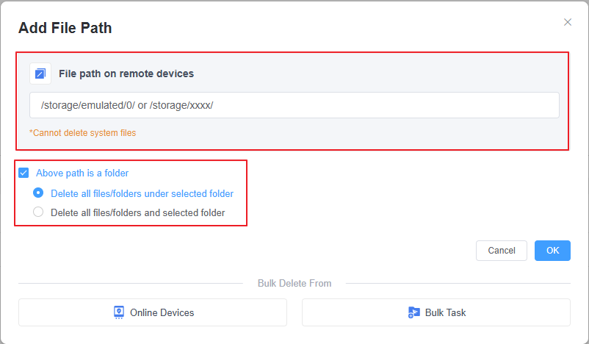Click the 'under selected folder' option label text
This screenshot has height=344, width=589.
[142, 194]
